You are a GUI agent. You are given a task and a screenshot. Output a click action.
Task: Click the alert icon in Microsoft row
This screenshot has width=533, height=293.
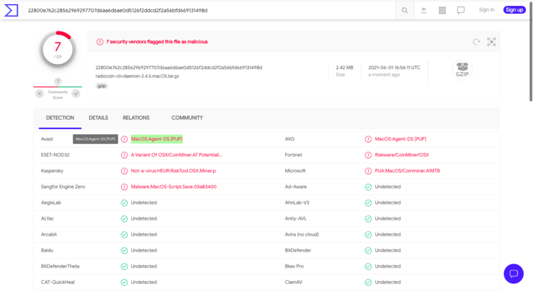(x=368, y=171)
